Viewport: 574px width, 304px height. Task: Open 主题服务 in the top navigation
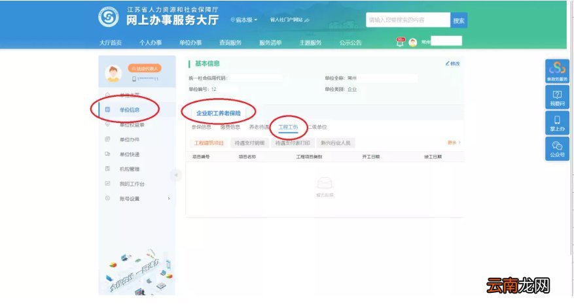click(310, 42)
